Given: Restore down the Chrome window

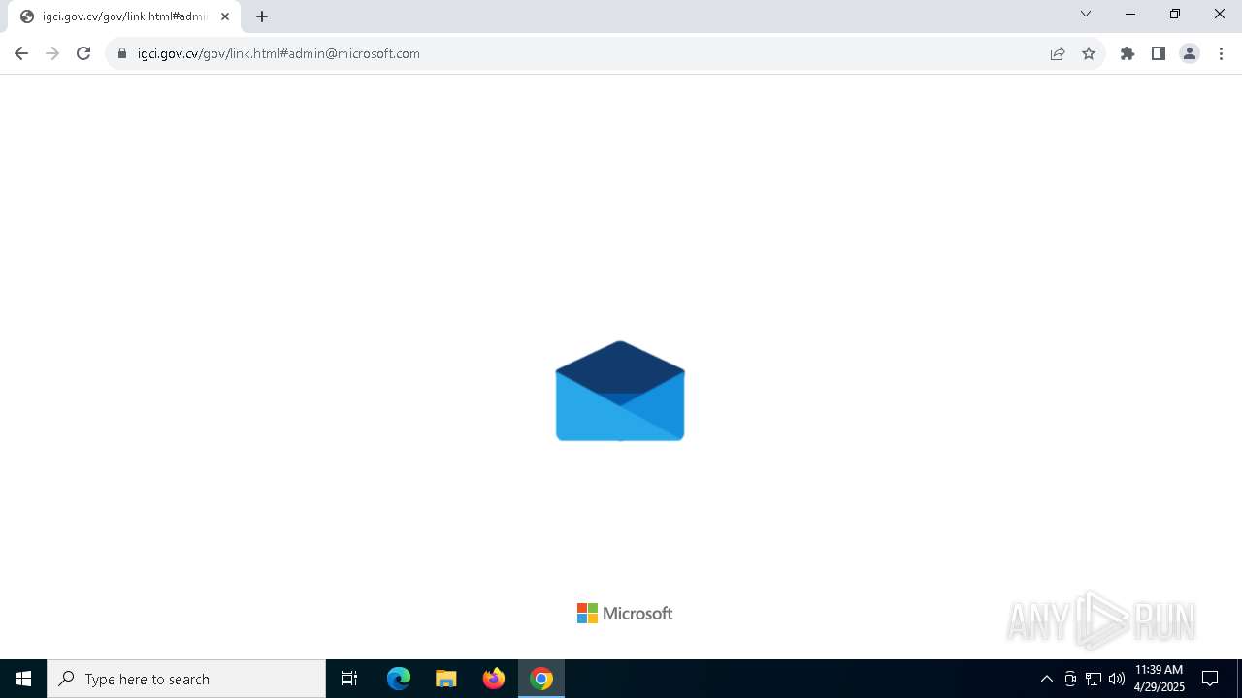Looking at the screenshot, I should coord(1175,14).
